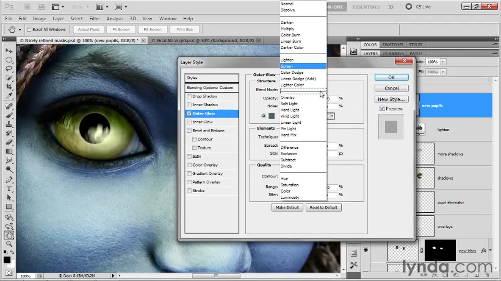Switch to the Swatches panel tab

(x=393, y=45)
